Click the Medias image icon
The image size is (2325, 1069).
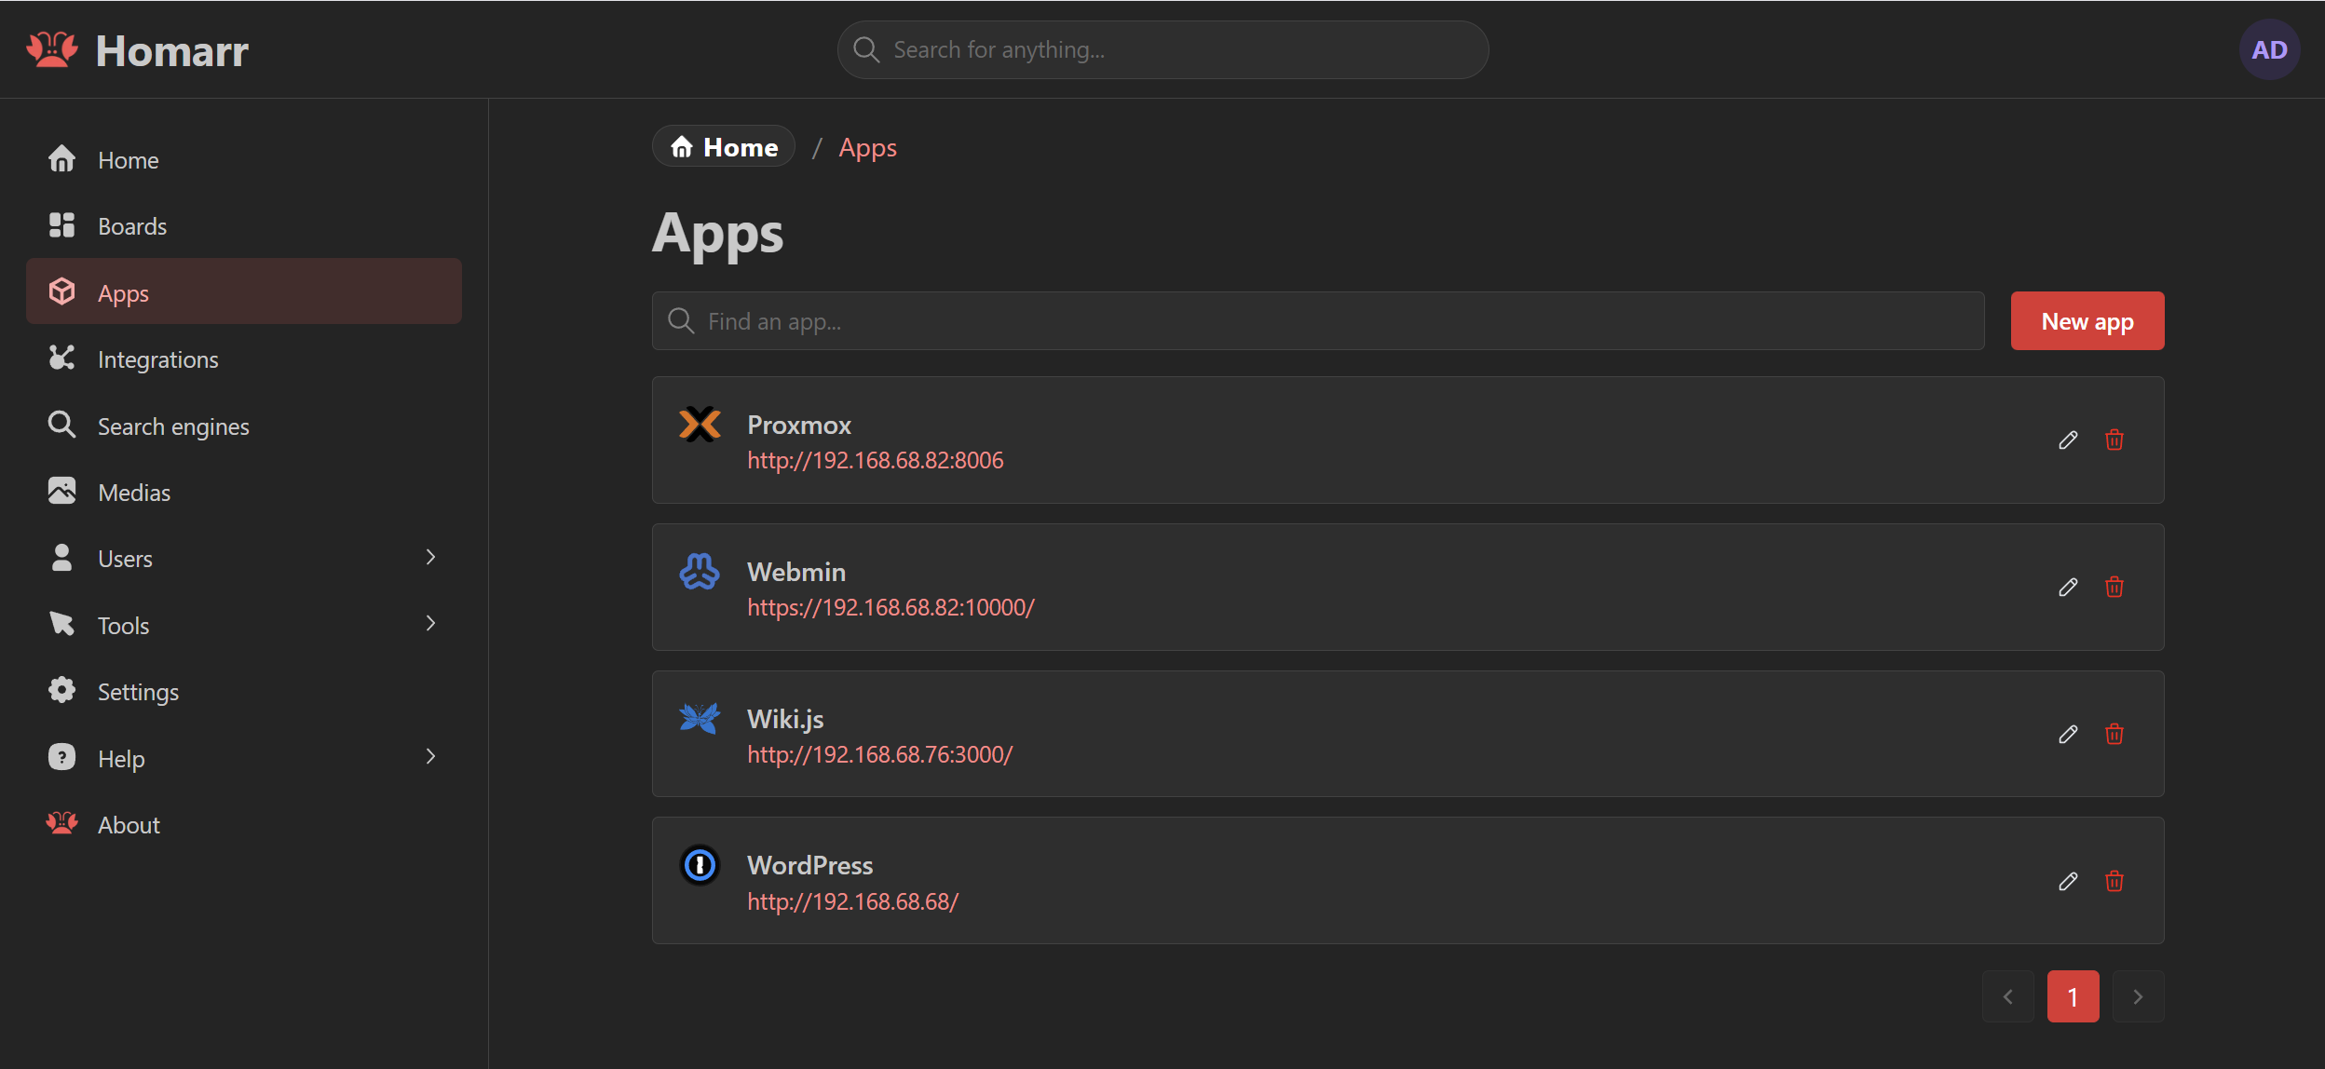61,491
